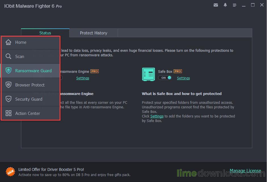Open the Manage License link
Viewport: 267px width, 182px height.
tap(245, 171)
